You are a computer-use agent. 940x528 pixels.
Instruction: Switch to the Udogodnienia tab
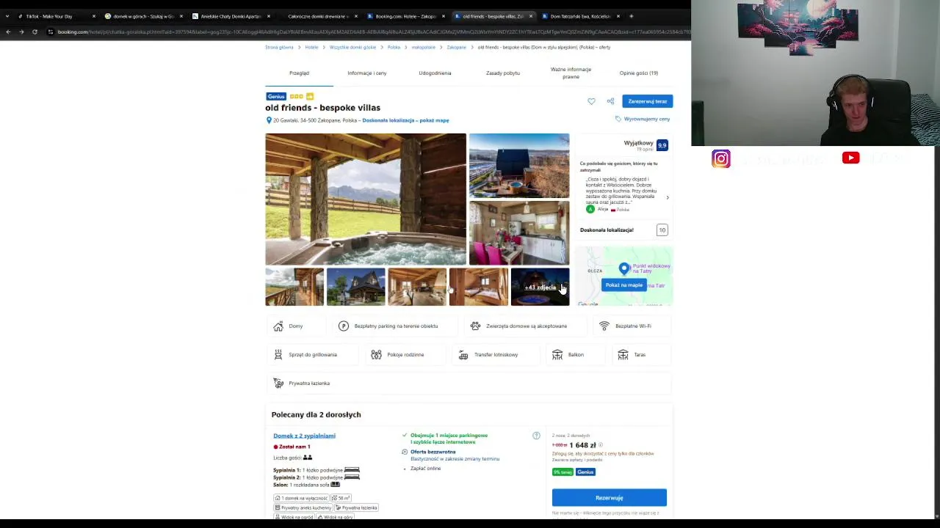click(435, 73)
